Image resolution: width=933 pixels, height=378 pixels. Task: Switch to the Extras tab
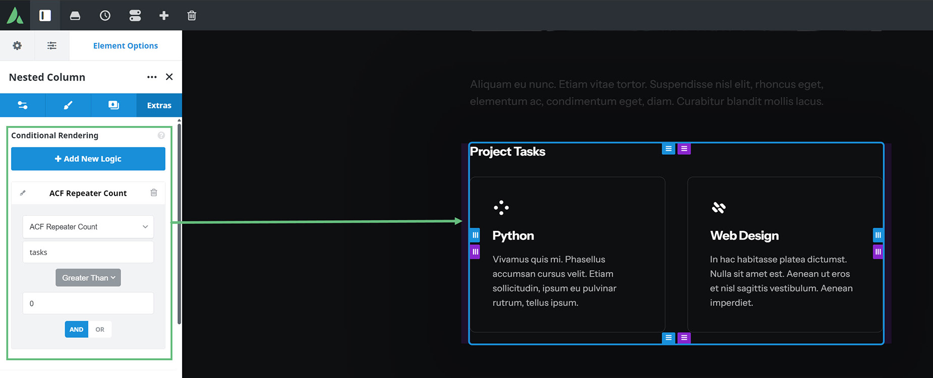[159, 105]
